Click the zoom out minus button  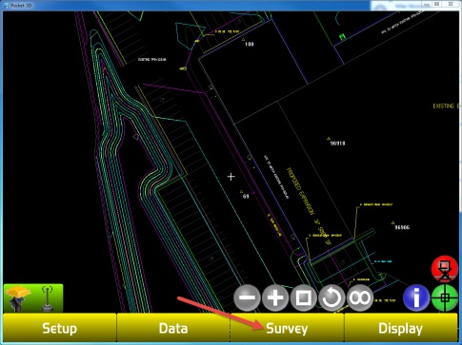[247, 297]
